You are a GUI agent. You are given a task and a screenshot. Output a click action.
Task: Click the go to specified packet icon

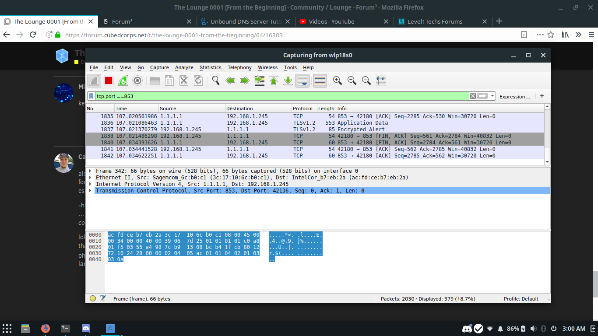coord(259,80)
